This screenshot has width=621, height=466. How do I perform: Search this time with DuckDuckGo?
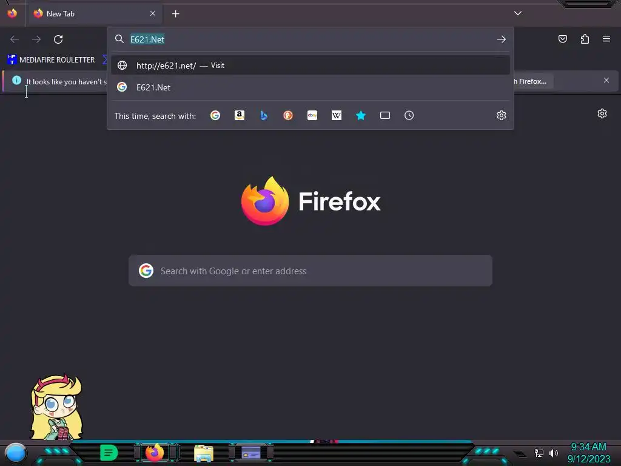point(288,115)
